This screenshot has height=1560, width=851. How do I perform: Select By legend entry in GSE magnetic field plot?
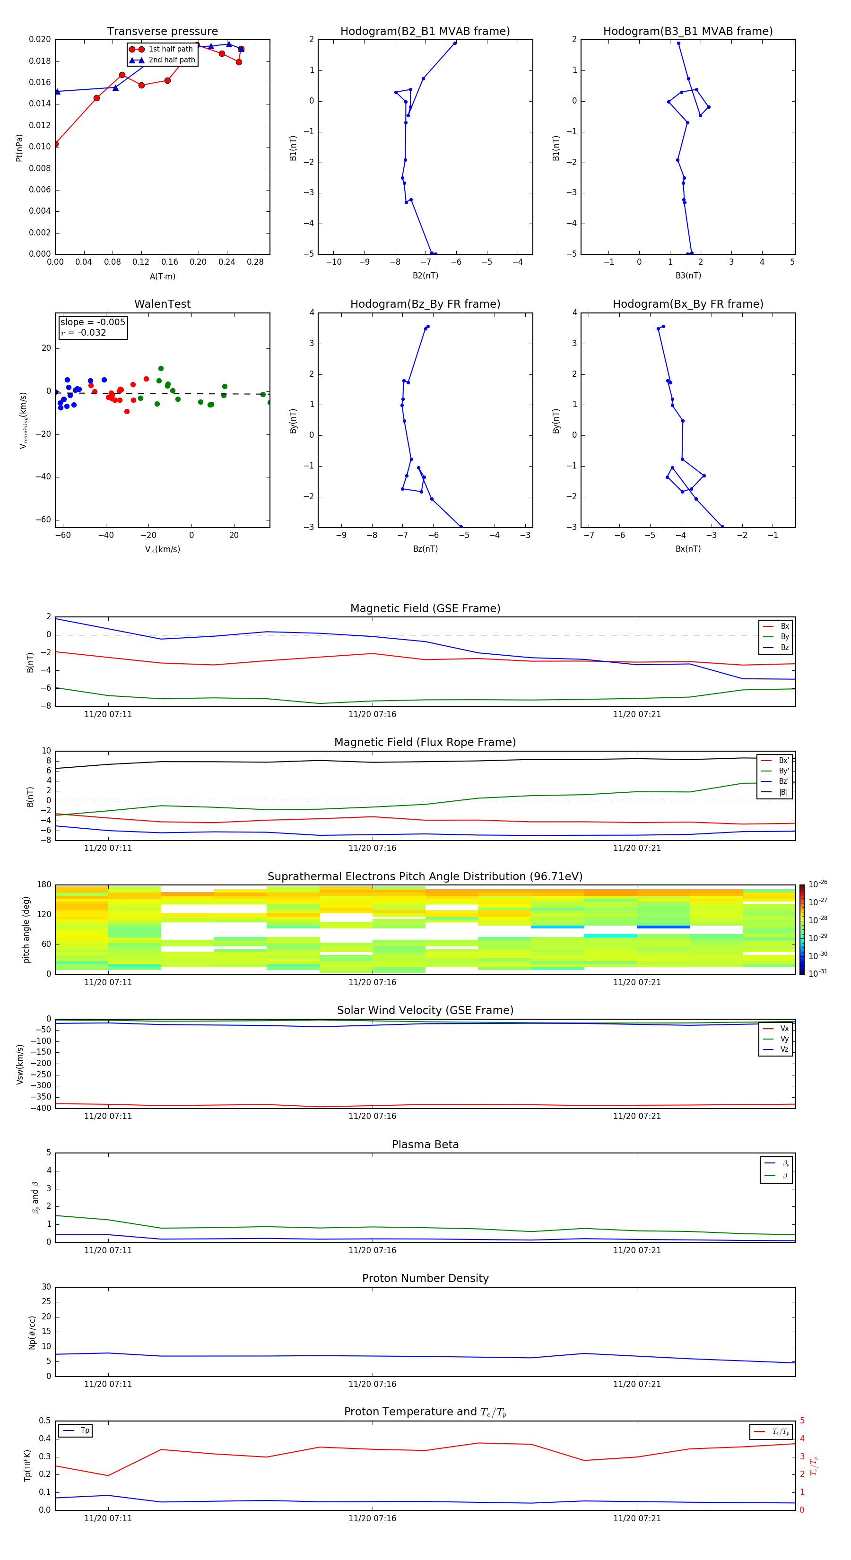(x=776, y=636)
